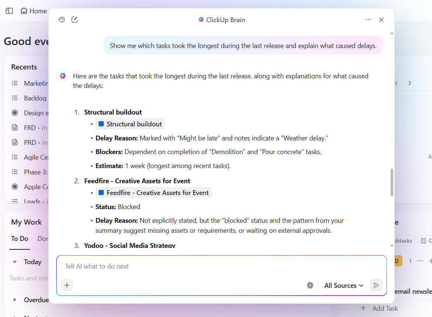Open the All Sources dropdown

(x=343, y=285)
